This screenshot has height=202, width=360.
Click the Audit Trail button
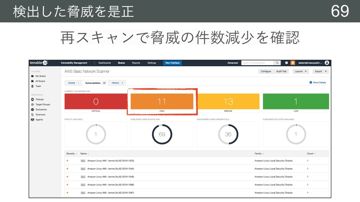tap(281, 72)
